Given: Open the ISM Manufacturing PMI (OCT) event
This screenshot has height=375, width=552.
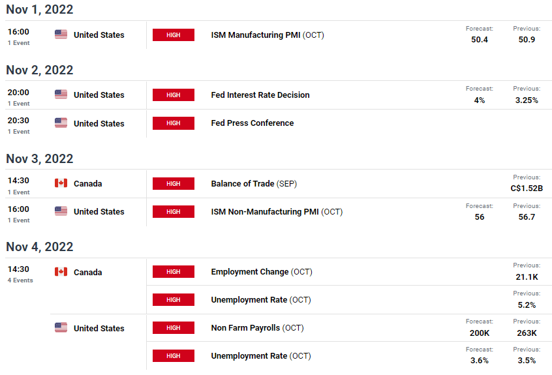Looking at the screenshot, I should click(x=268, y=35).
